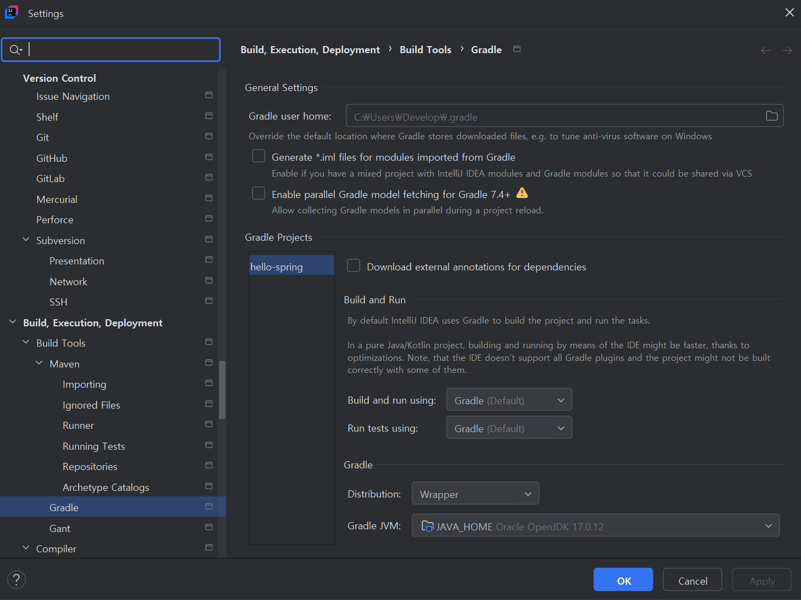Open the Distribution Wrapper dropdown
The image size is (801, 600).
click(475, 493)
